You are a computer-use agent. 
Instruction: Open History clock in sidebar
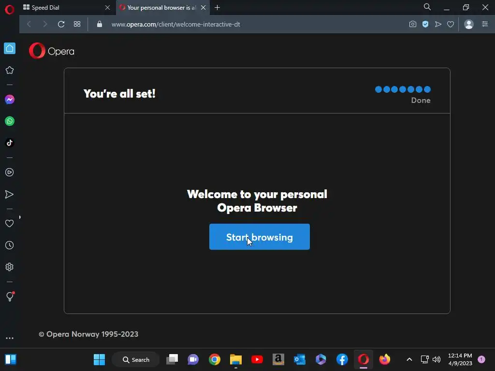coord(10,245)
